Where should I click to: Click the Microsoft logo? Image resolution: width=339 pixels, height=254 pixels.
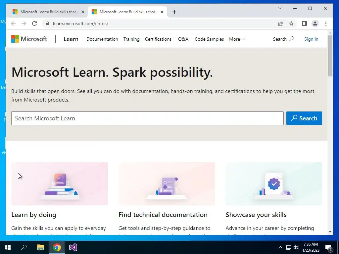tap(29, 39)
